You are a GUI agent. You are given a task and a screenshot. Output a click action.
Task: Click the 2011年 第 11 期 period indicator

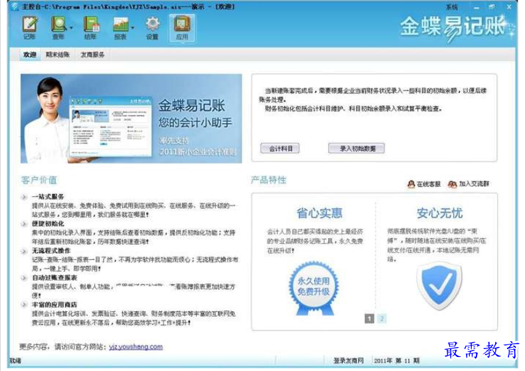(397, 360)
